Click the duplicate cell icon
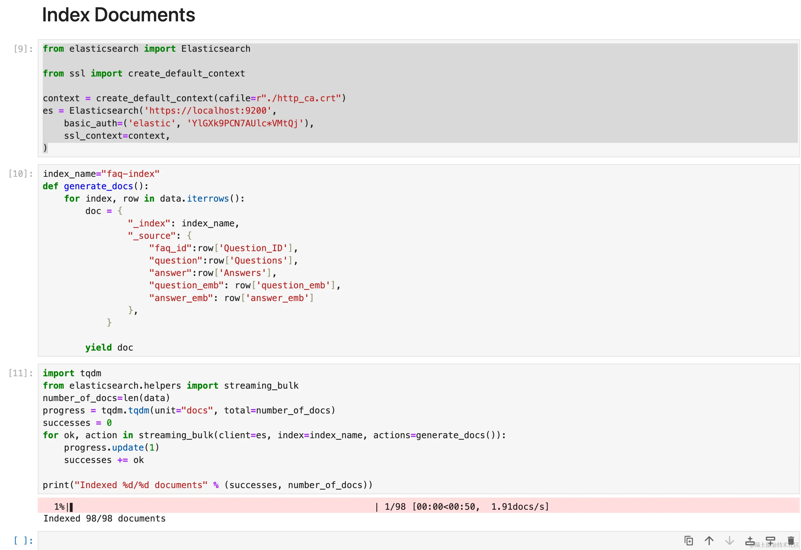 (x=688, y=541)
